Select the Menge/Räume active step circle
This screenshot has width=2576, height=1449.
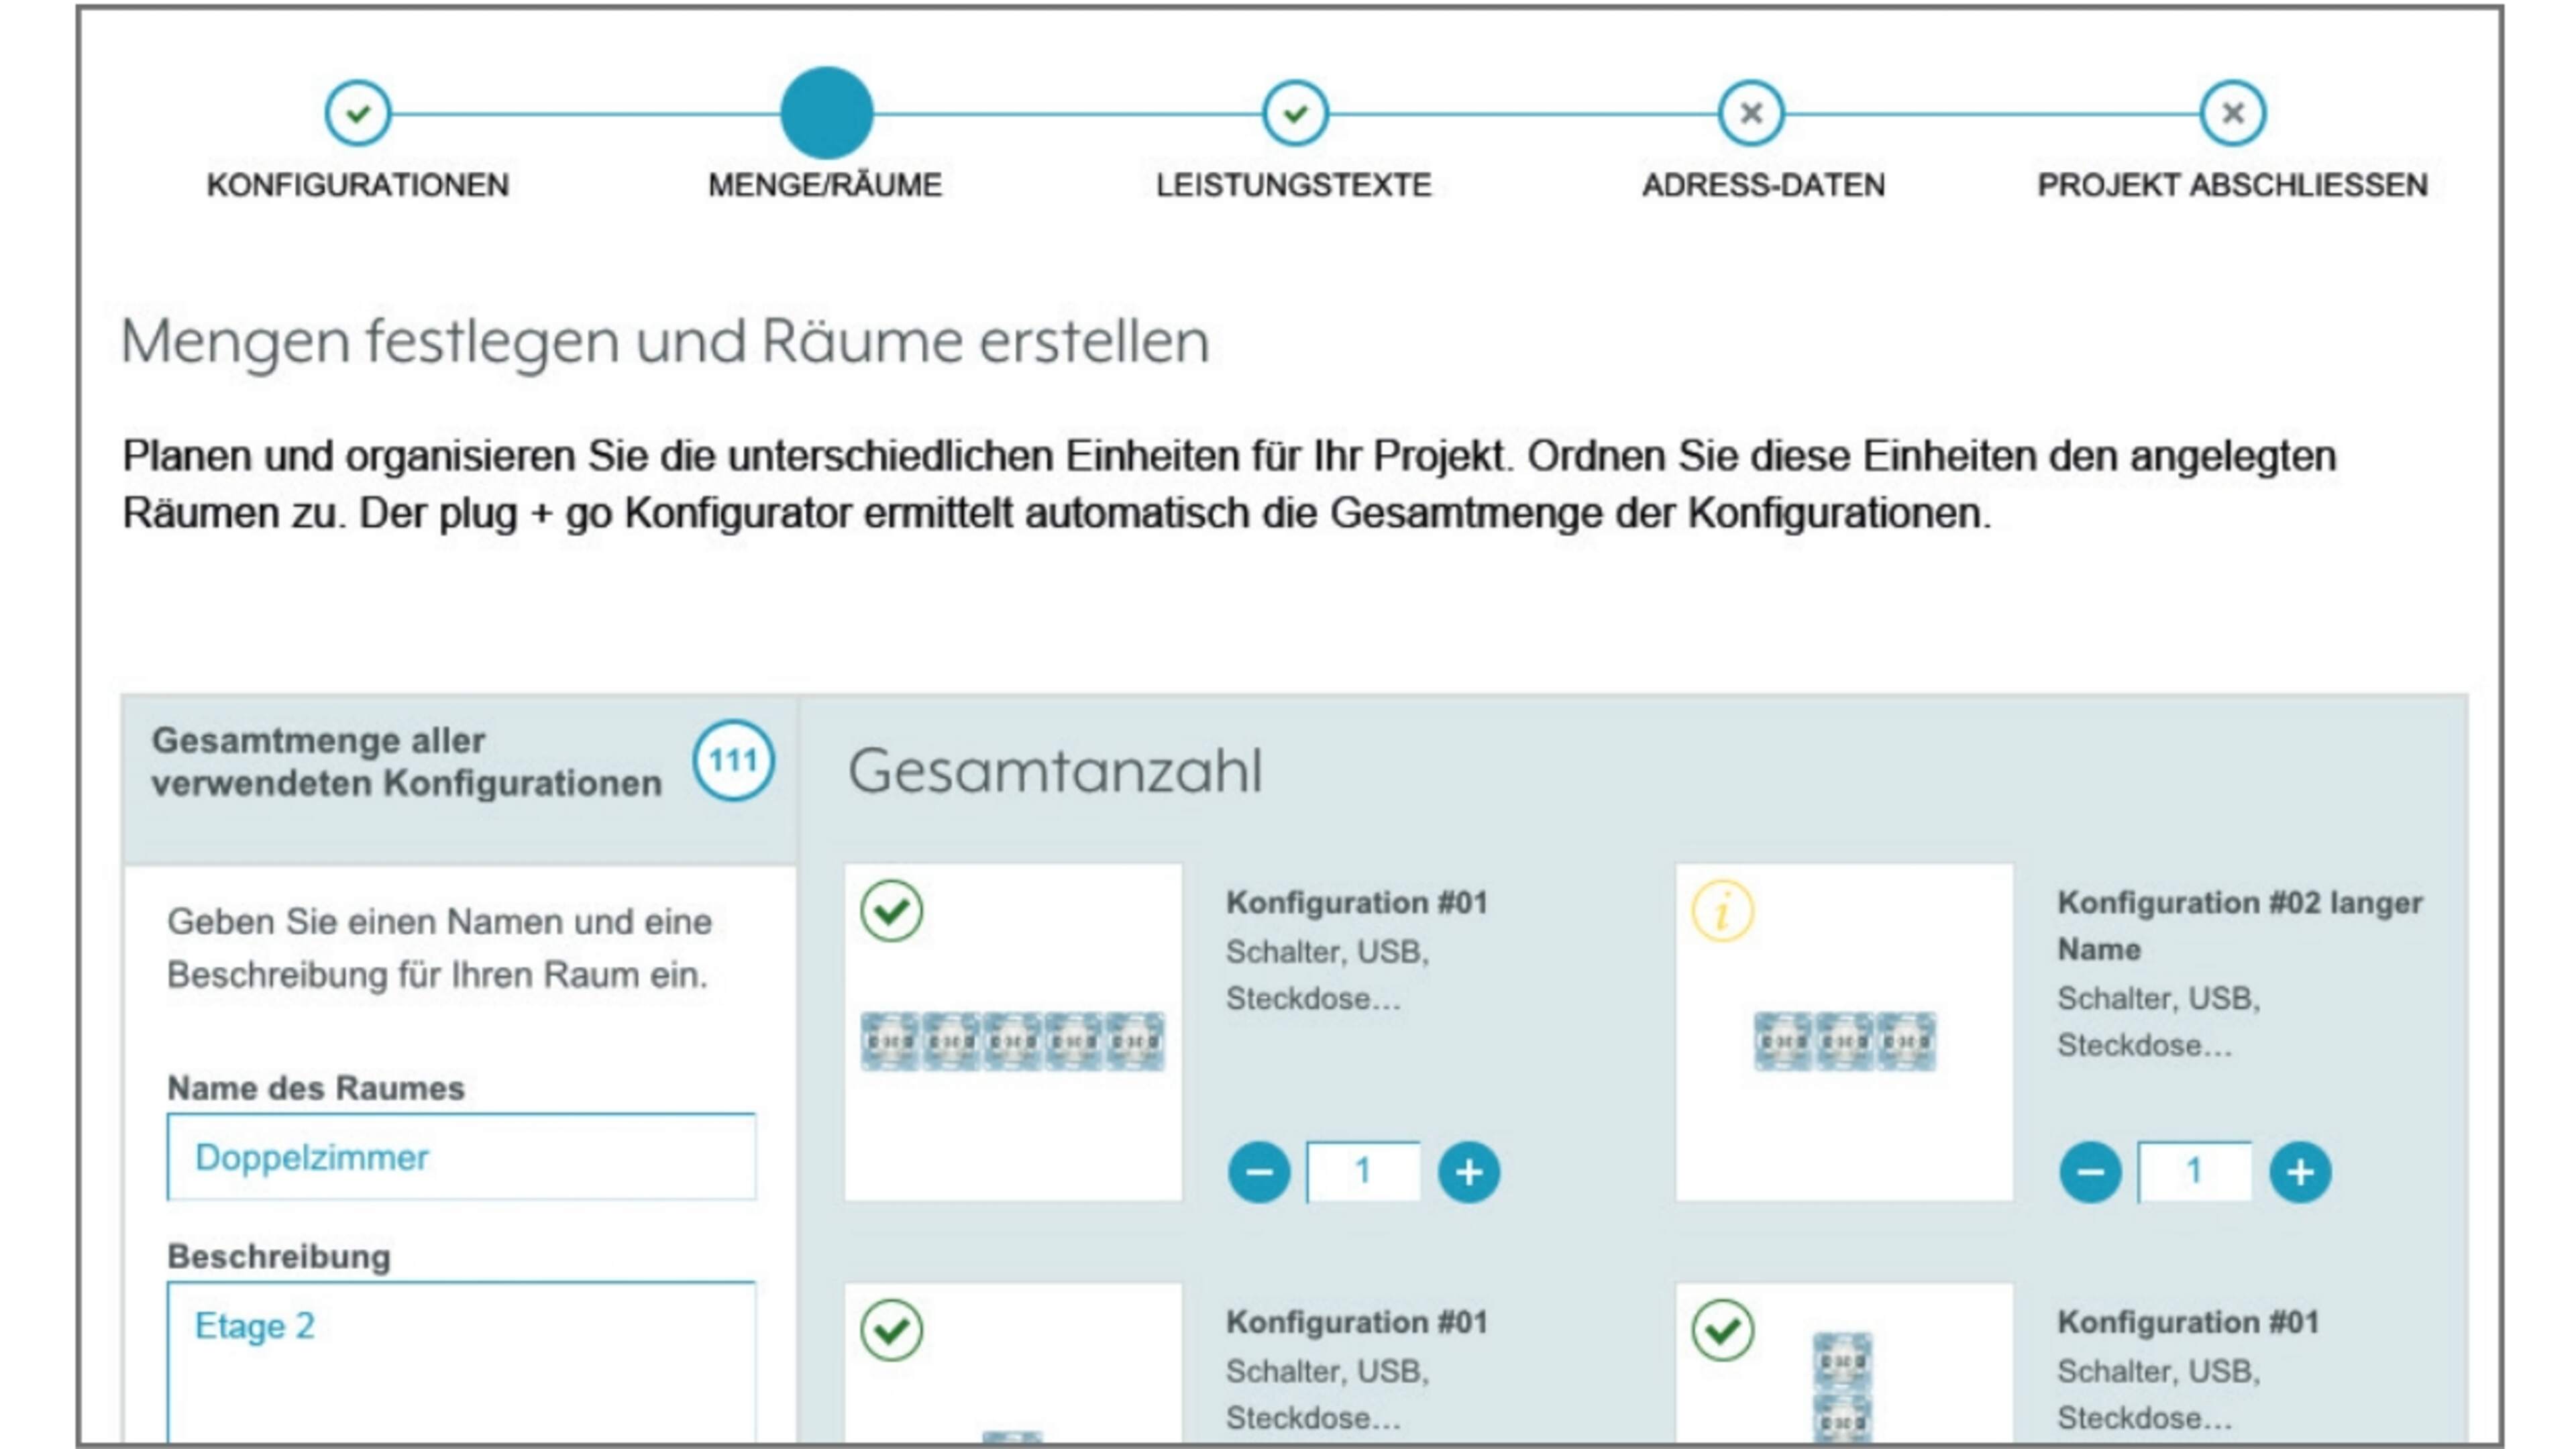[826, 113]
